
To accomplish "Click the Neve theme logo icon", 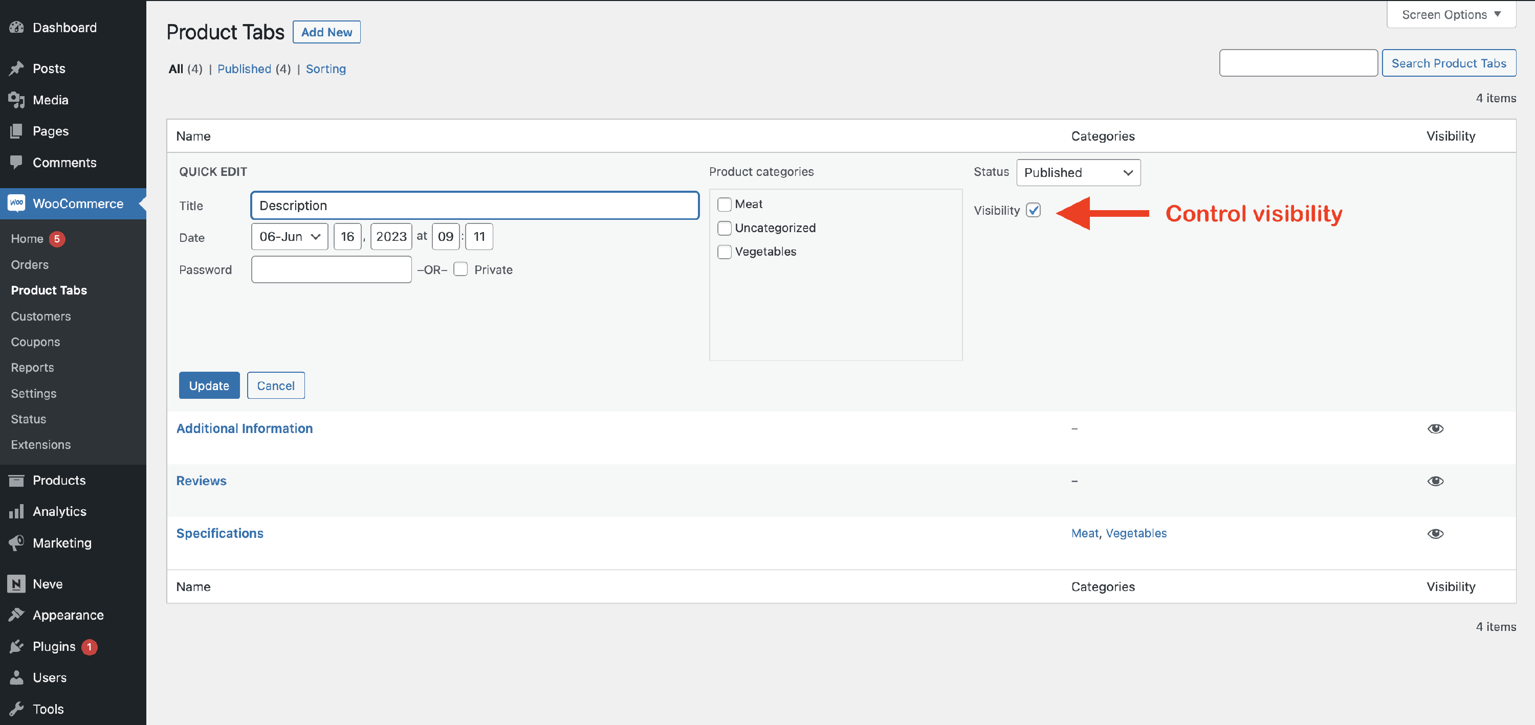I will tap(17, 584).
